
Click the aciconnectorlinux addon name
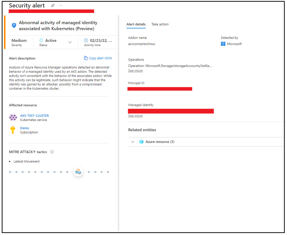[142, 44]
